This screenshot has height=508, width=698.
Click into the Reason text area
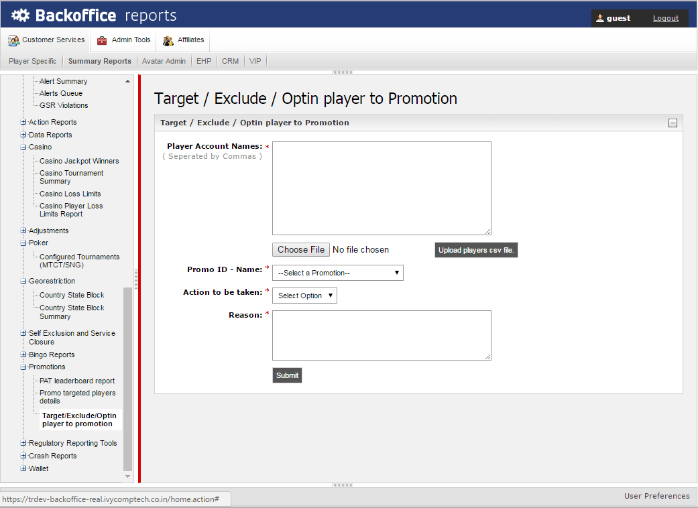click(x=382, y=335)
